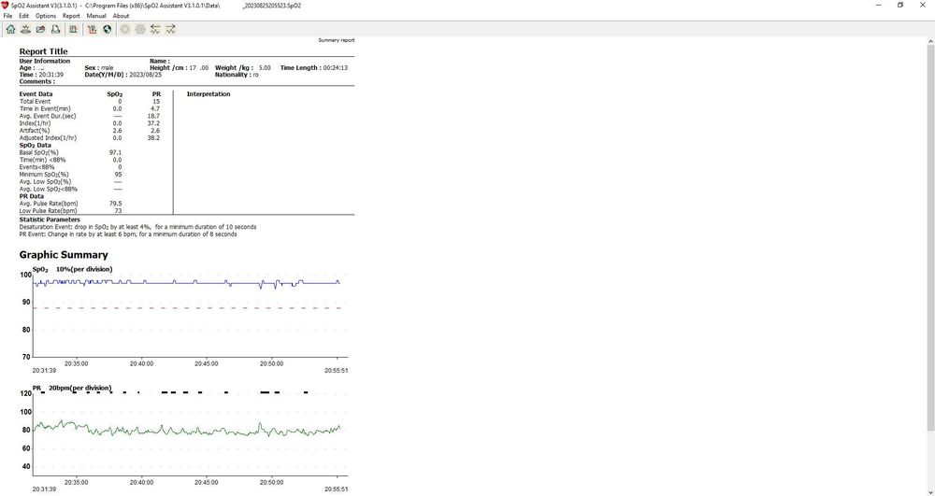Click the Desaturation Event description line
This screenshot has height=496, width=935.
click(x=137, y=227)
